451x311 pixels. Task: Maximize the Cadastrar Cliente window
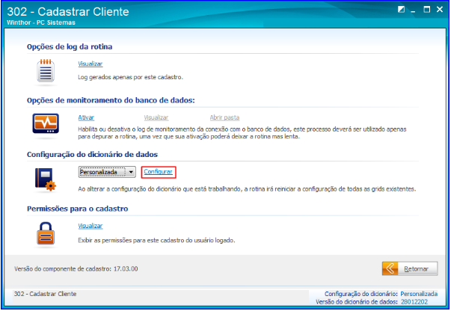(x=427, y=10)
